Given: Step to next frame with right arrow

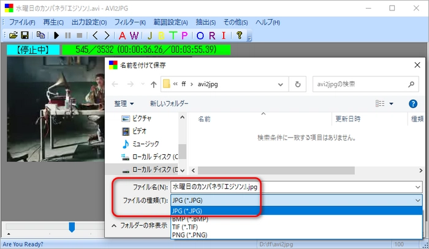Looking at the screenshot, I should 107,35.
